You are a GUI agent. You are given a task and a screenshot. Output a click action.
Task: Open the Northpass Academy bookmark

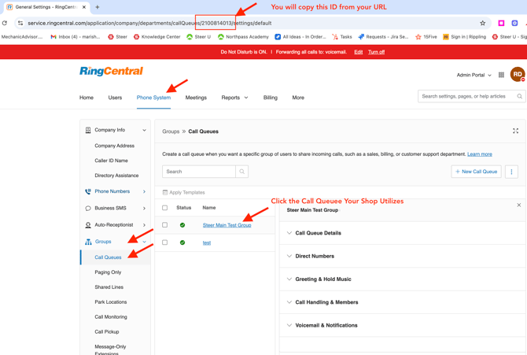(x=243, y=37)
